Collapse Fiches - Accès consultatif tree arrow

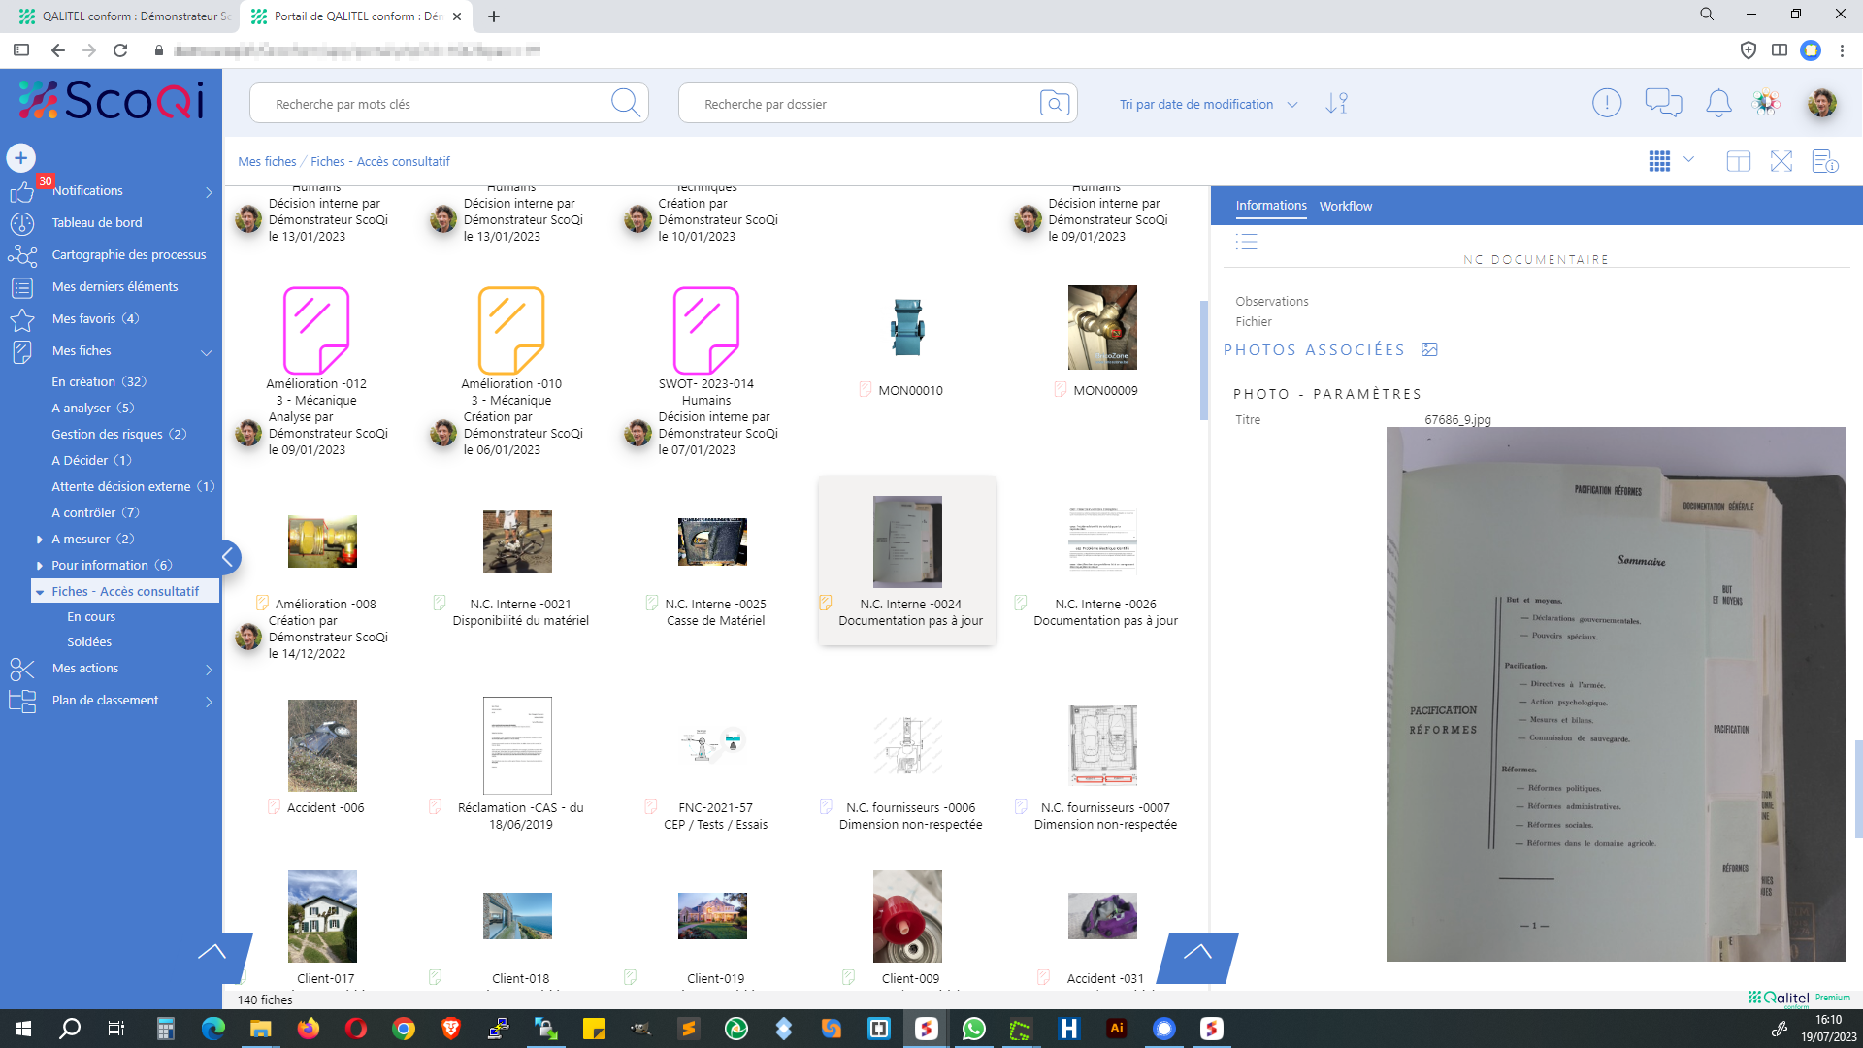pyautogui.click(x=40, y=592)
